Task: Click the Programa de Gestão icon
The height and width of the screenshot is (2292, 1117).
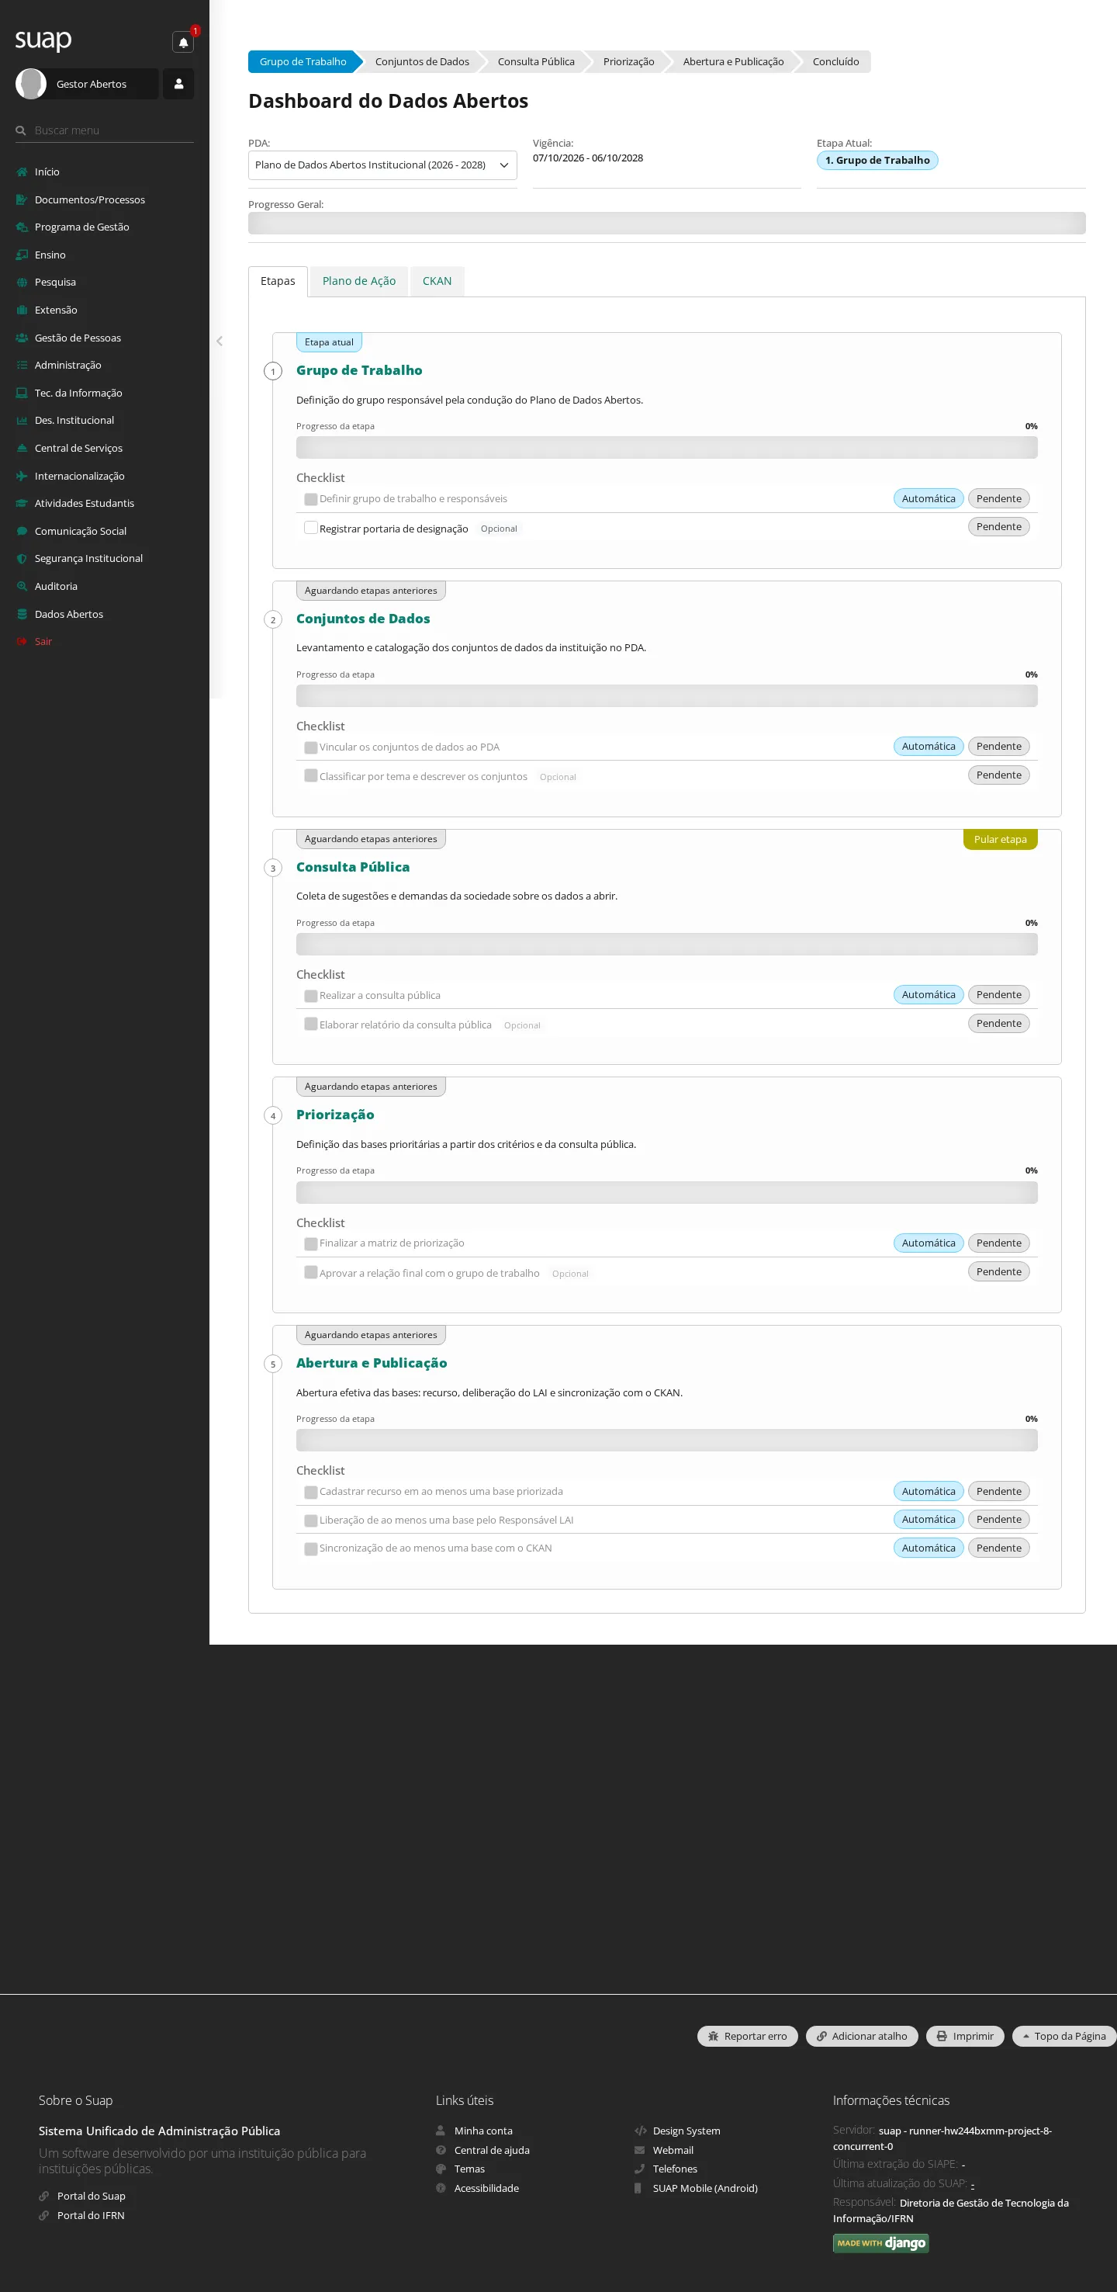Action: pyautogui.click(x=22, y=227)
